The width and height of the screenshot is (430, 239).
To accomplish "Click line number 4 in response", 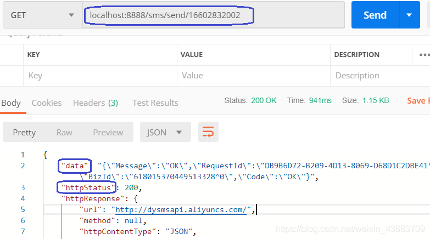I will click(x=23, y=199).
